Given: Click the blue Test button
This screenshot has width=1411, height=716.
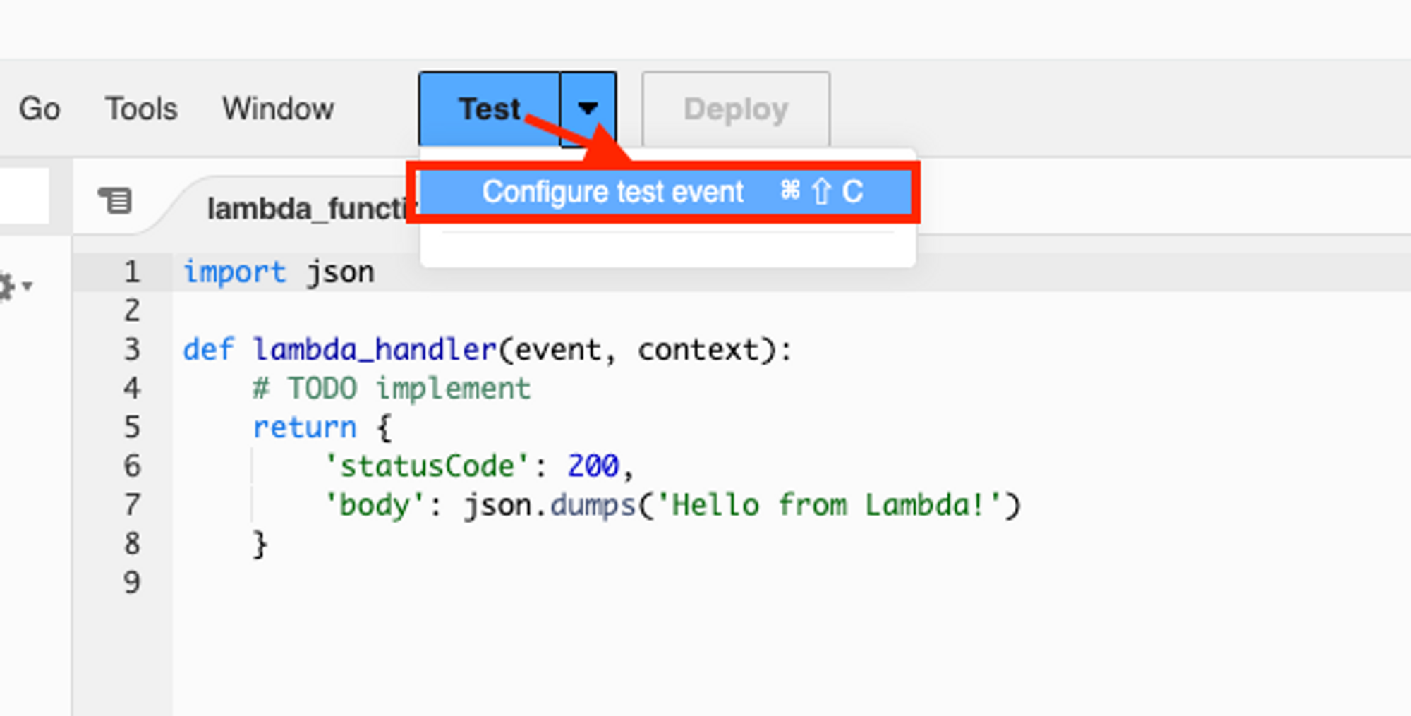Looking at the screenshot, I should click(x=489, y=109).
